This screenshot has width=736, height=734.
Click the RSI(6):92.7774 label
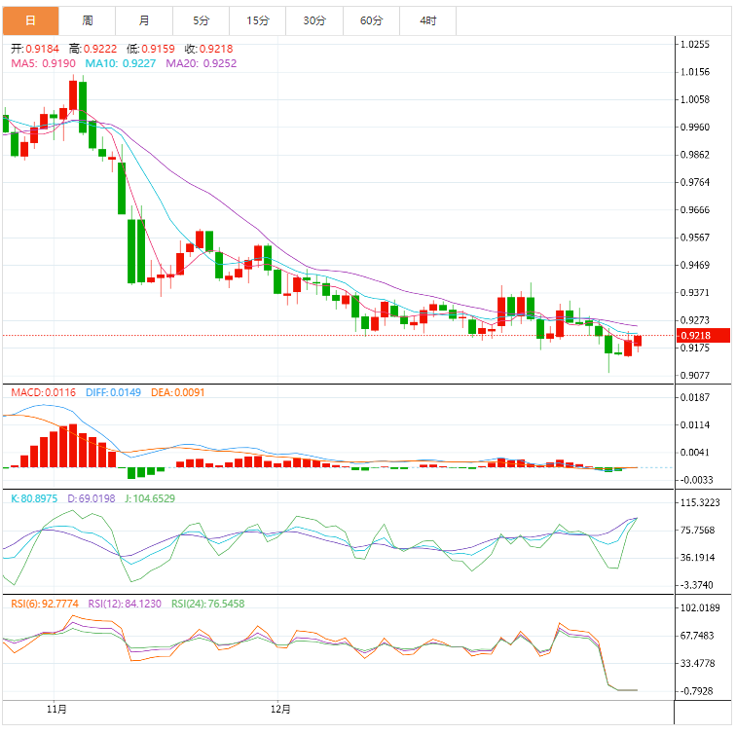point(45,604)
